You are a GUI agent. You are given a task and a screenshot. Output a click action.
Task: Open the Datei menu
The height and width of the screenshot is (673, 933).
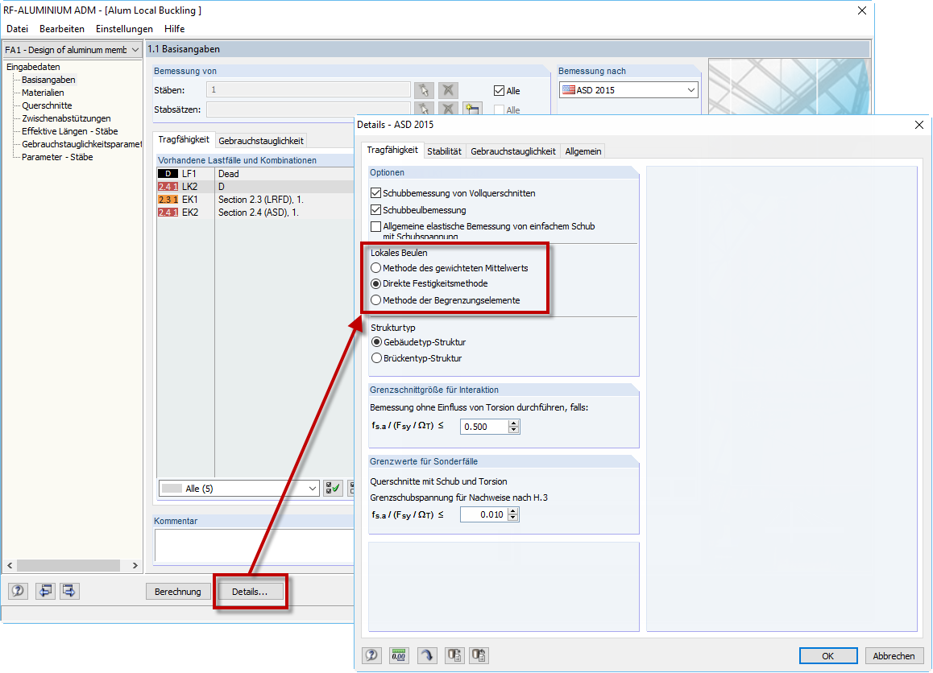(17, 28)
